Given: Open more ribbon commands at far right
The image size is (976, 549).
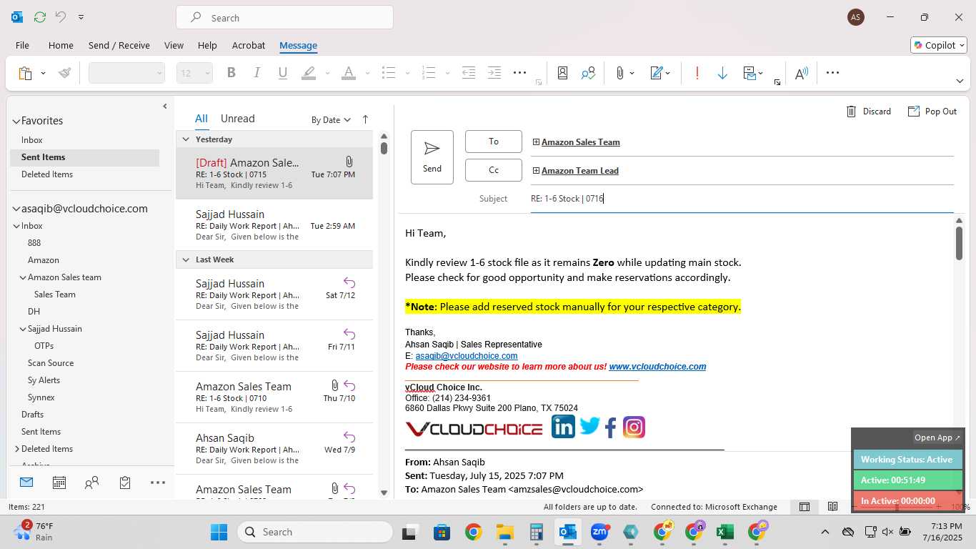Looking at the screenshot, I should click(x=832, y=73).
